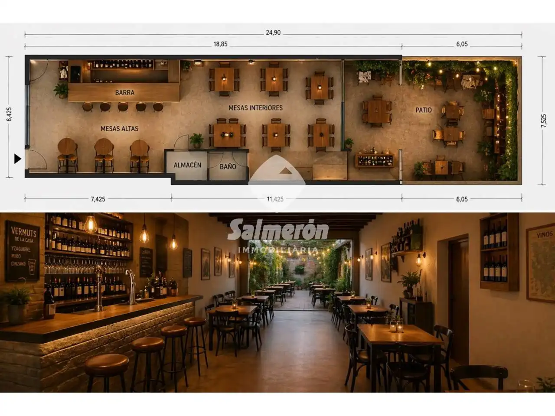Screen dimensions: 555x416
Task: Click the ALMACÉN room on the plan
Action: 187,165
